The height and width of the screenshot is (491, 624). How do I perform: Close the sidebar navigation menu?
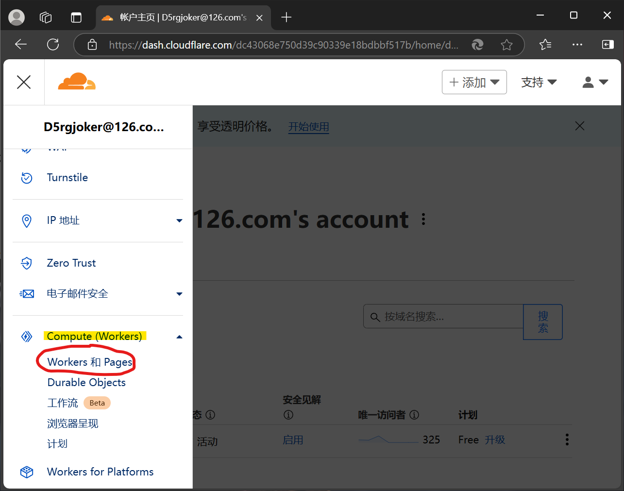click(x=24, y=82)
